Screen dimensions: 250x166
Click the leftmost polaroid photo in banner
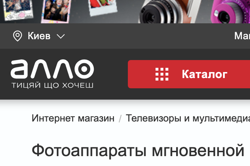[18, 9]
